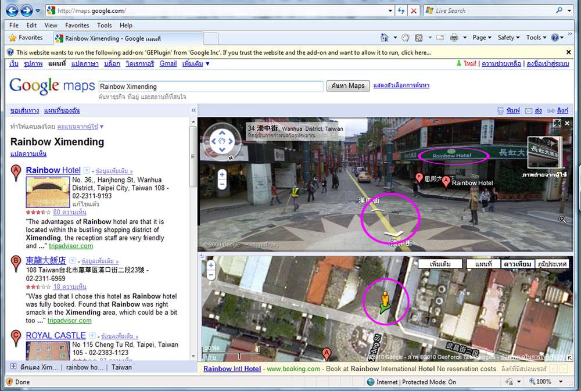
Task: Collapse the left results panel chevron
Action: (193, 110)
